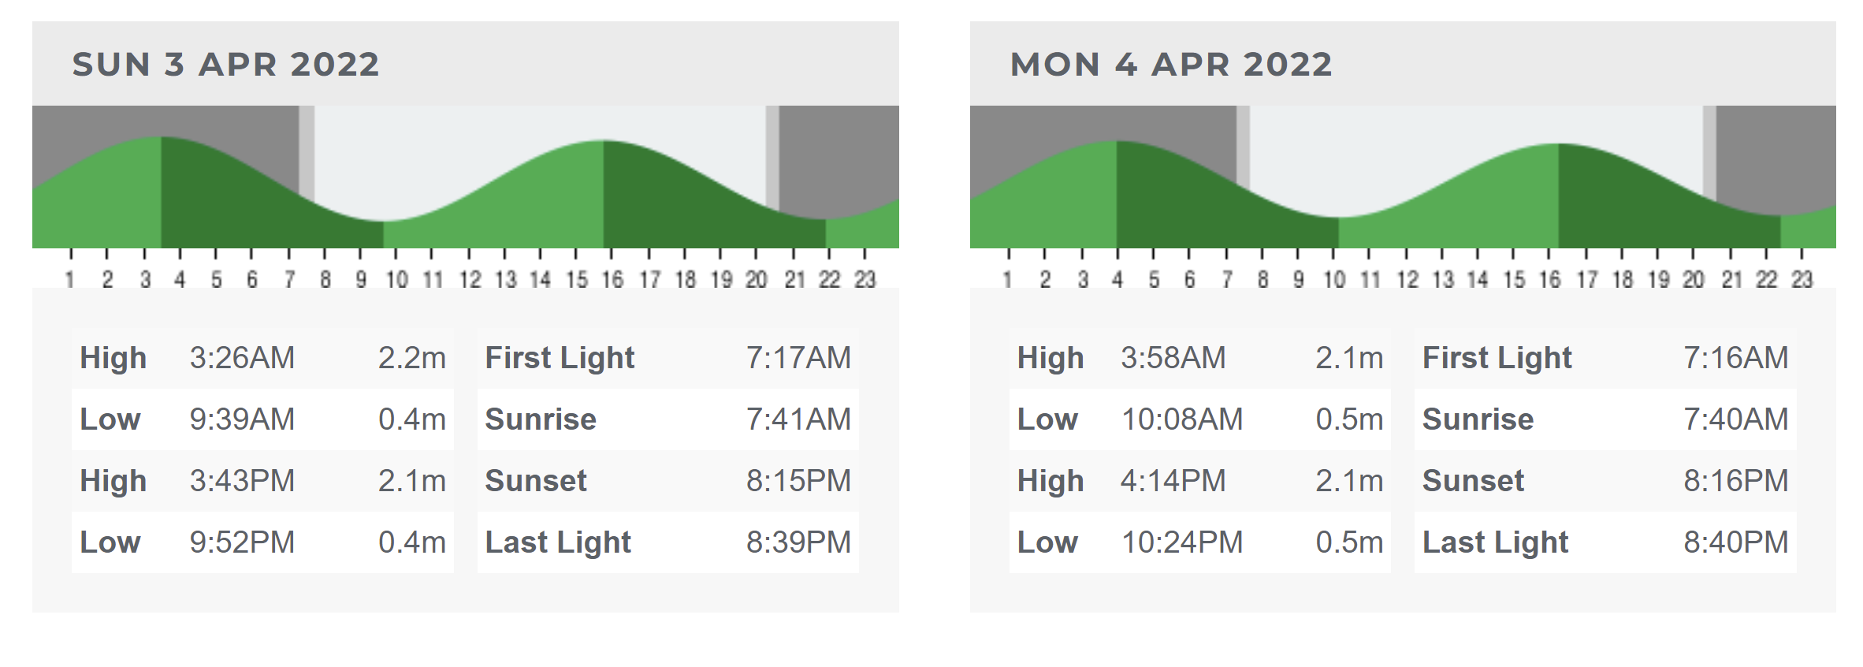
Task: Click hour 12 on Sunday's tide chart axis
Action: pos(470,279)
